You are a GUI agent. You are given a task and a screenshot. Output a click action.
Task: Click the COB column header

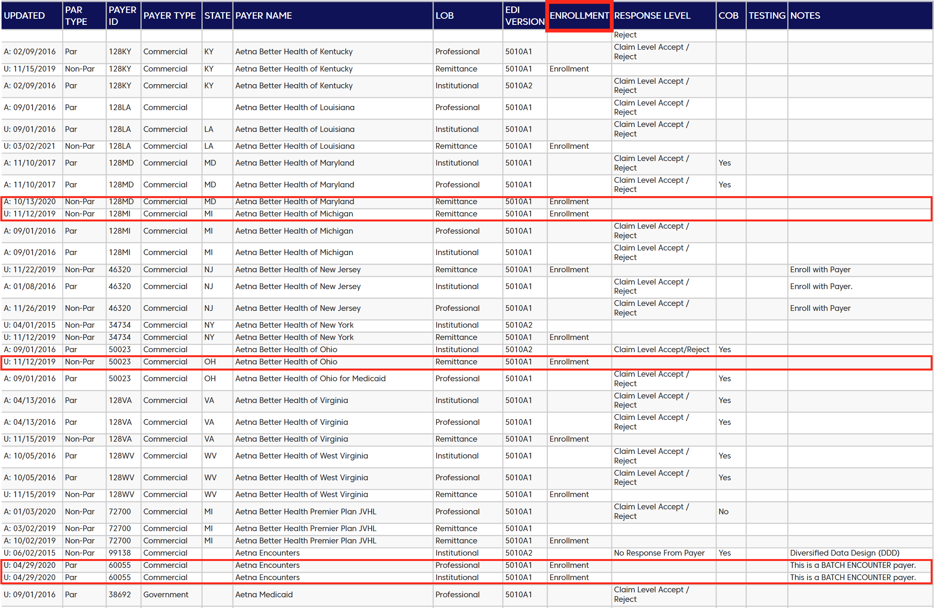(x=728, y=16)
